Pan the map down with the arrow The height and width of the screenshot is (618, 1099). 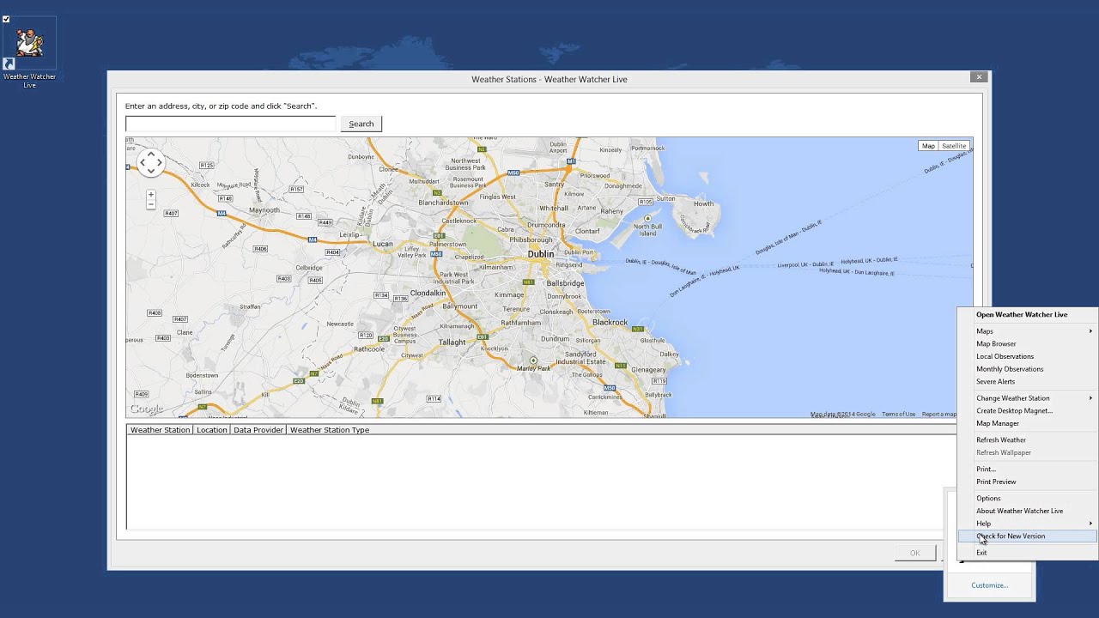[x=151, y=171]
